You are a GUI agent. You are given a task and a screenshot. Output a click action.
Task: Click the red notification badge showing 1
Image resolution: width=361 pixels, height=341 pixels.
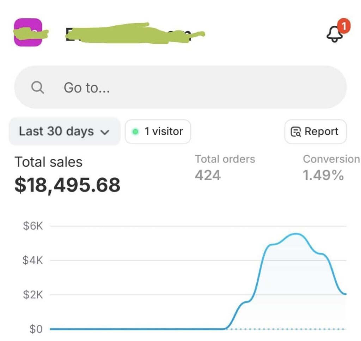pyautogui.click(x=344, y=26)
